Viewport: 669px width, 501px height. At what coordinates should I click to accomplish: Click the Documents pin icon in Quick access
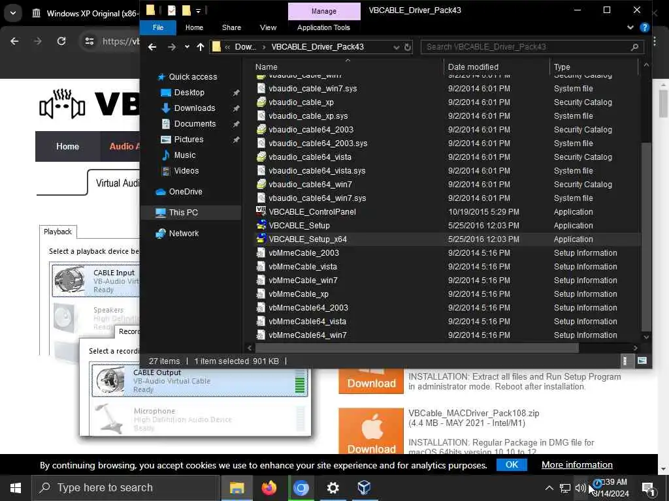pos(236,124)
